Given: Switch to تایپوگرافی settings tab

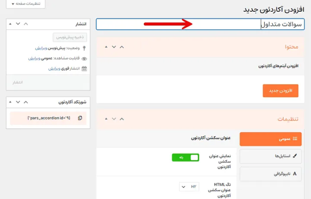Looking at the screenshot, I should [271, 174].
